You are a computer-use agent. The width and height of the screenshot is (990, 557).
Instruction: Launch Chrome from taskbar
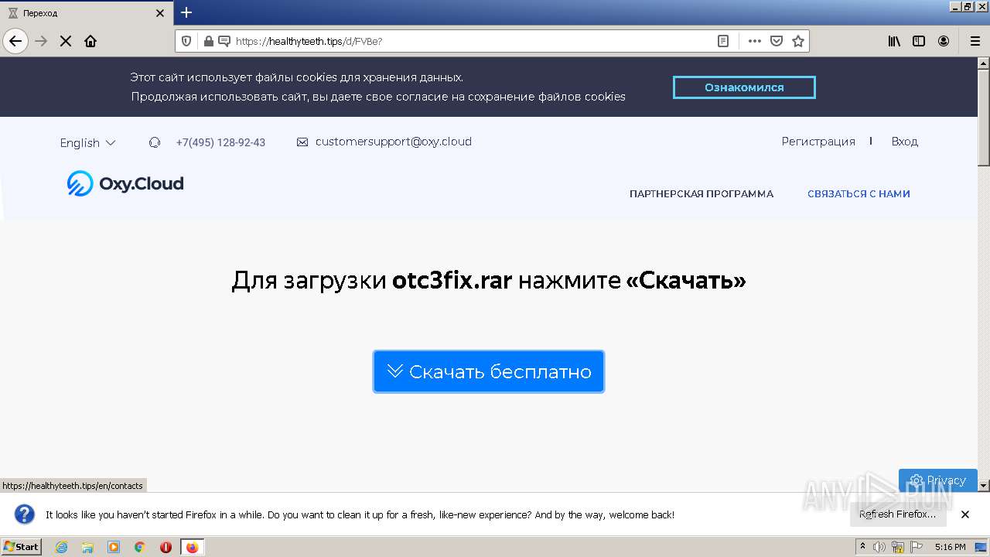(140, 547)
